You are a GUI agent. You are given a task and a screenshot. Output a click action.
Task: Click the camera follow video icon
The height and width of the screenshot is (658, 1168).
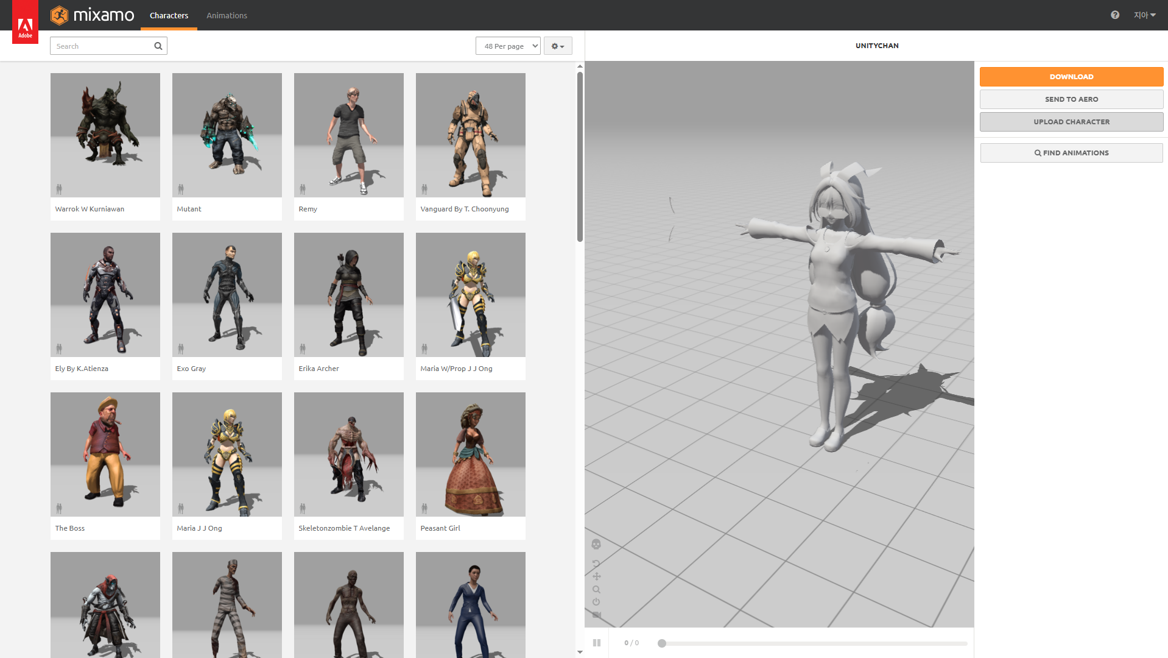pos(596,615)
